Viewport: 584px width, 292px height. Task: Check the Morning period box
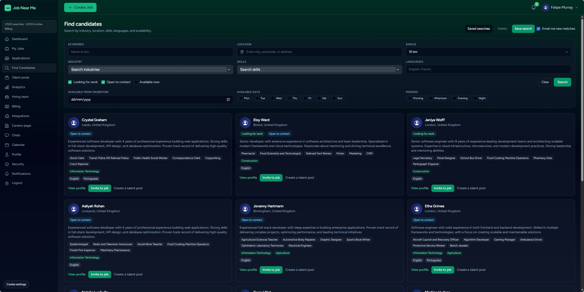point(410,98)
